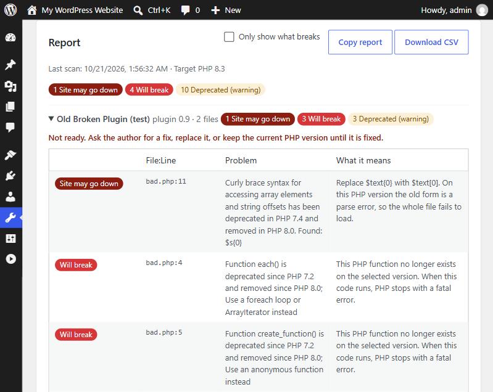This screenshot has height=392, width=493.
Task: Click the What it means column header
Action: click(x=363, y=160)
